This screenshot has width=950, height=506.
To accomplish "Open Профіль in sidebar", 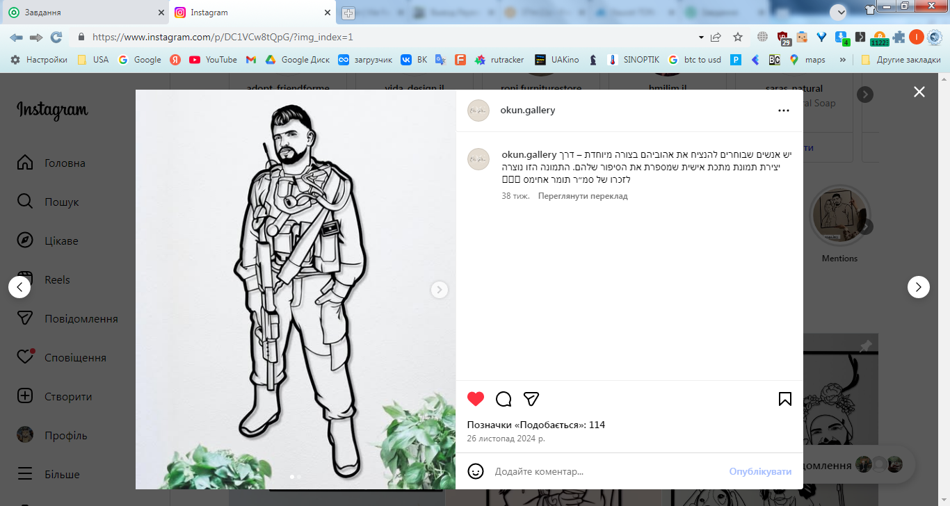I will pos(51,436).
